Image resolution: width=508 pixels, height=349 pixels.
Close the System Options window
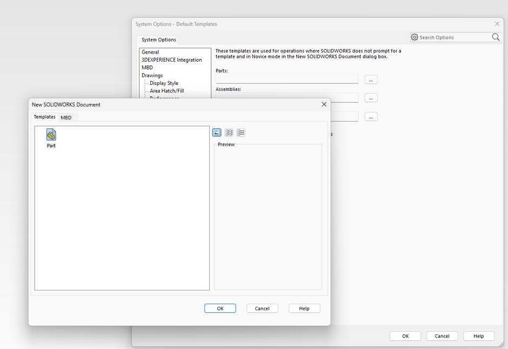point(497,24)
